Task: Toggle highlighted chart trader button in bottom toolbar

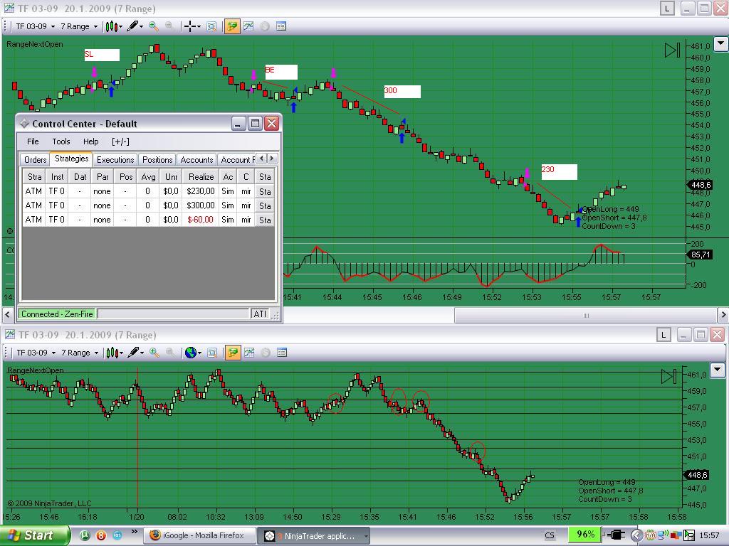Action: point(232,353)
